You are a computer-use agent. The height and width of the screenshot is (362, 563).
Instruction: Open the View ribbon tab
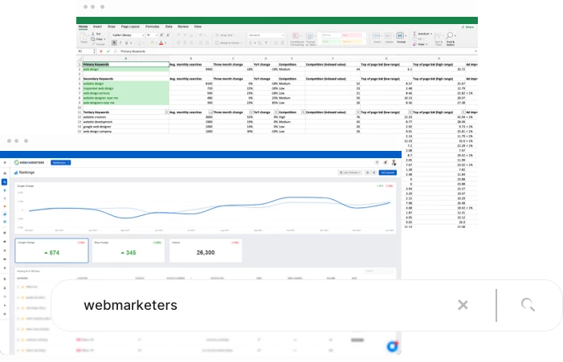pyautogui.click(x=198, y=26)
